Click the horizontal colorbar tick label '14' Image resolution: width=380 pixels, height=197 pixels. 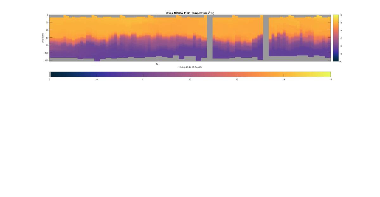pyautogui.click(x=284, y=80)
